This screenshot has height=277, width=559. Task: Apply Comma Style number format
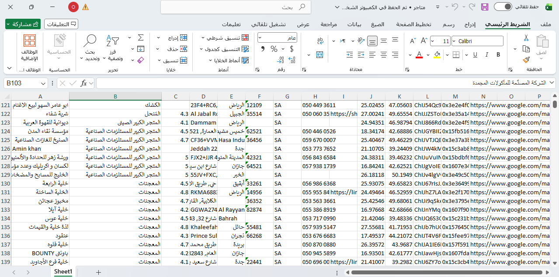tap(263, 49)
